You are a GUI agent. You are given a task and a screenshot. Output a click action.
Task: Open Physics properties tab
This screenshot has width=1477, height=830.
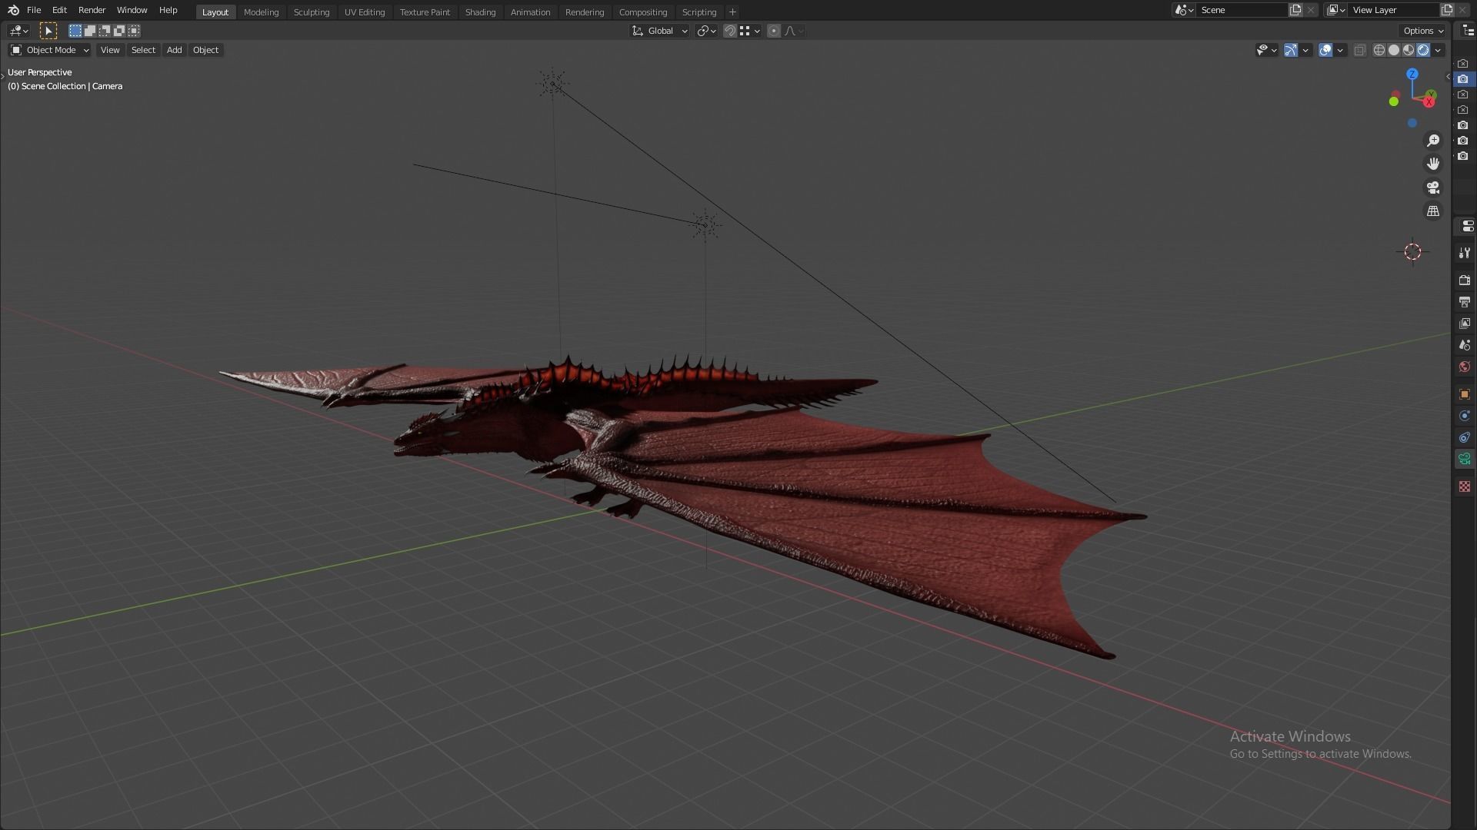1465,416
